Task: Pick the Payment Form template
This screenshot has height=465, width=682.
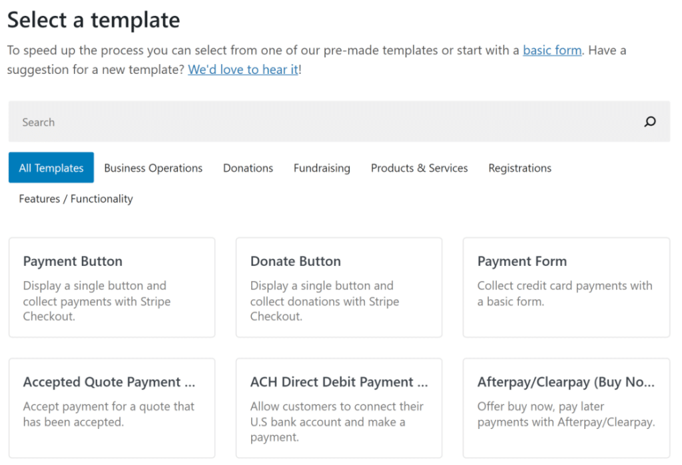Action: point(566,287)
